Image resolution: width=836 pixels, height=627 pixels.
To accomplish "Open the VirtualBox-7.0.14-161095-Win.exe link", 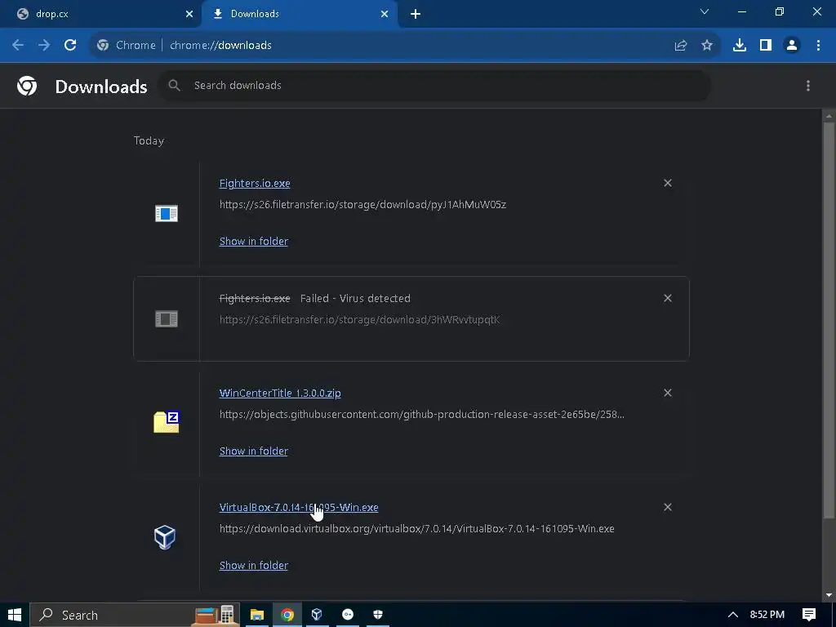I will tap(299, 507).
